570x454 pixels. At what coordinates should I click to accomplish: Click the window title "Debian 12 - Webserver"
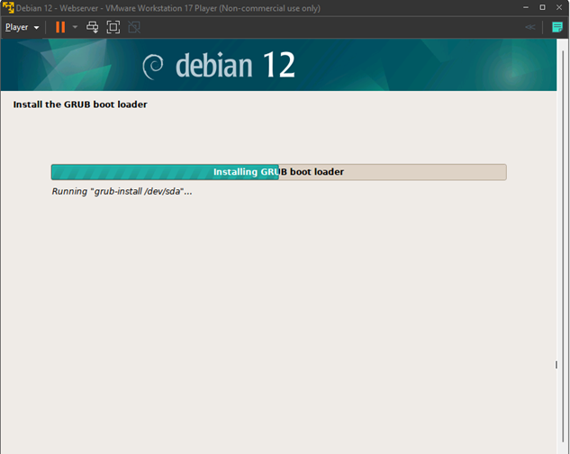pos(56,7)
